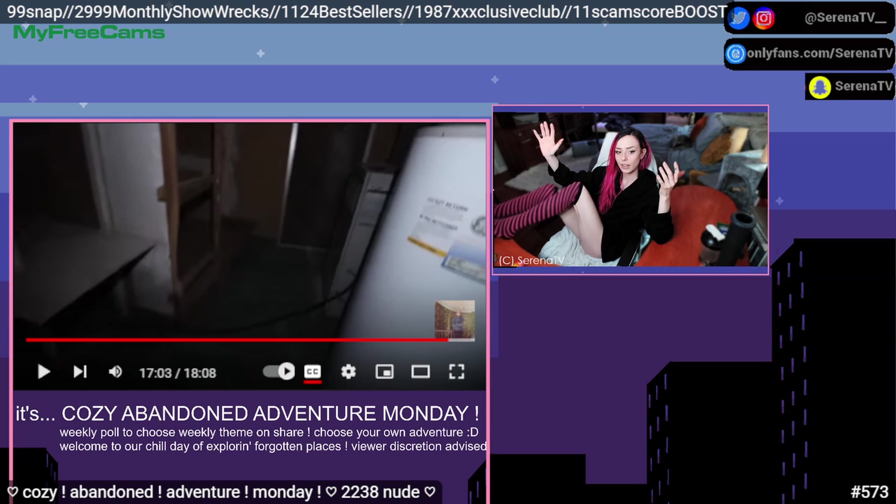
Task: Enable miniplayer mode
Action: (x=385, y=372)
